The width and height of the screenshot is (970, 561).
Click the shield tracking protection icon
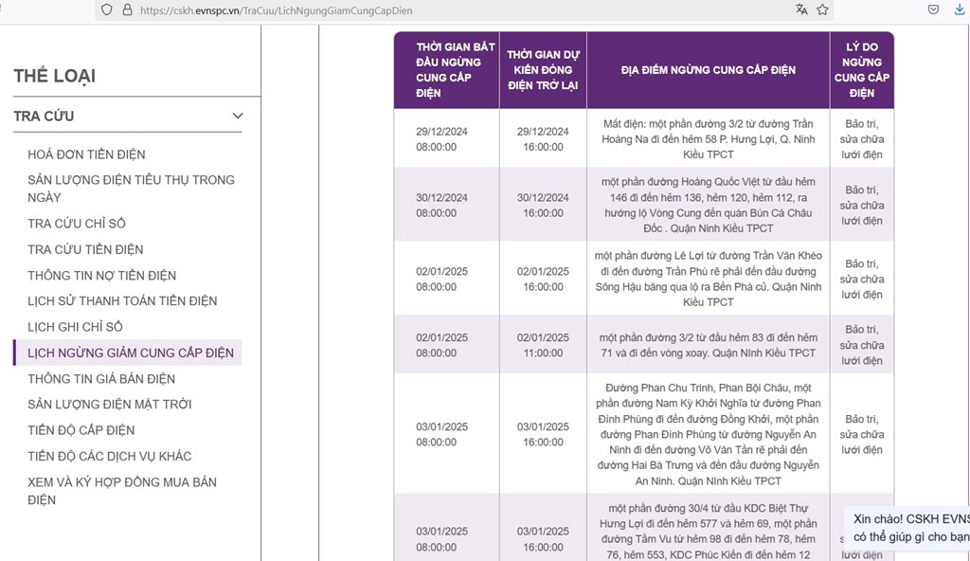(x=107, y=9)
